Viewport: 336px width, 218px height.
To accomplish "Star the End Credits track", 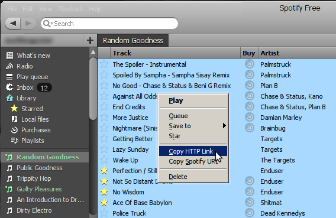I will (x=104, y=107).
